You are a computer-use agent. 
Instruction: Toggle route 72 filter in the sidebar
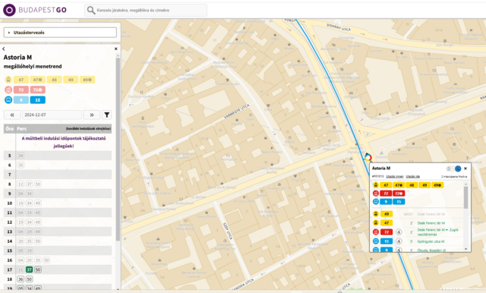[x=21, y=90]
